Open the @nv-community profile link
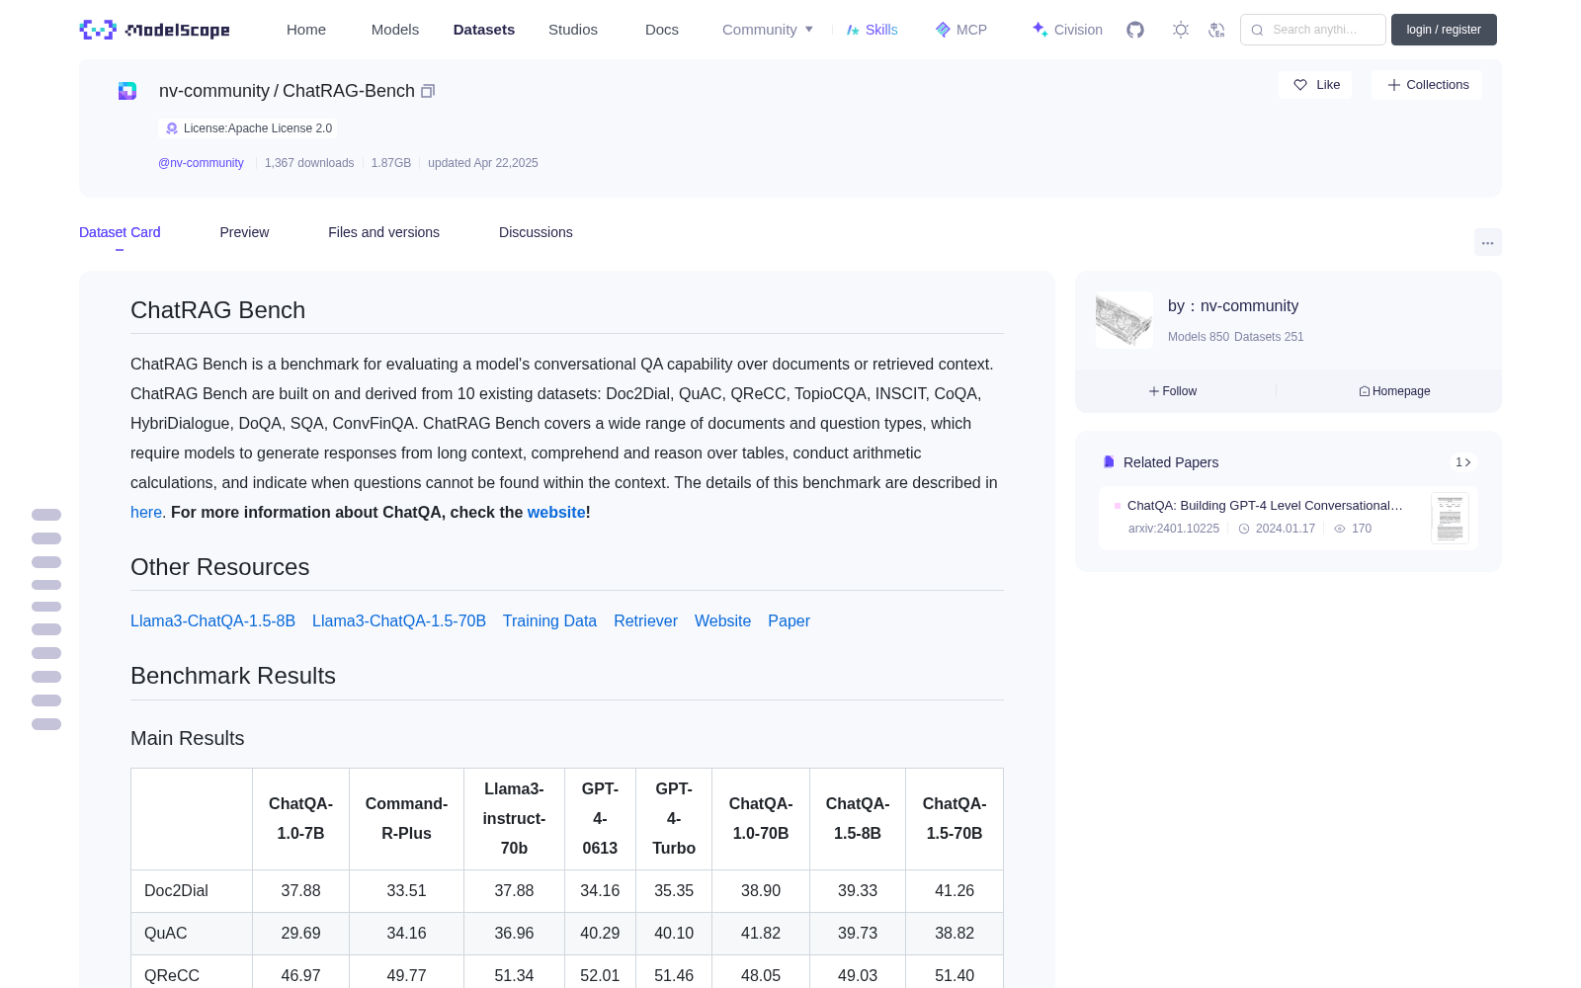Screen dimensions: 1581x988 coord(201,163)
